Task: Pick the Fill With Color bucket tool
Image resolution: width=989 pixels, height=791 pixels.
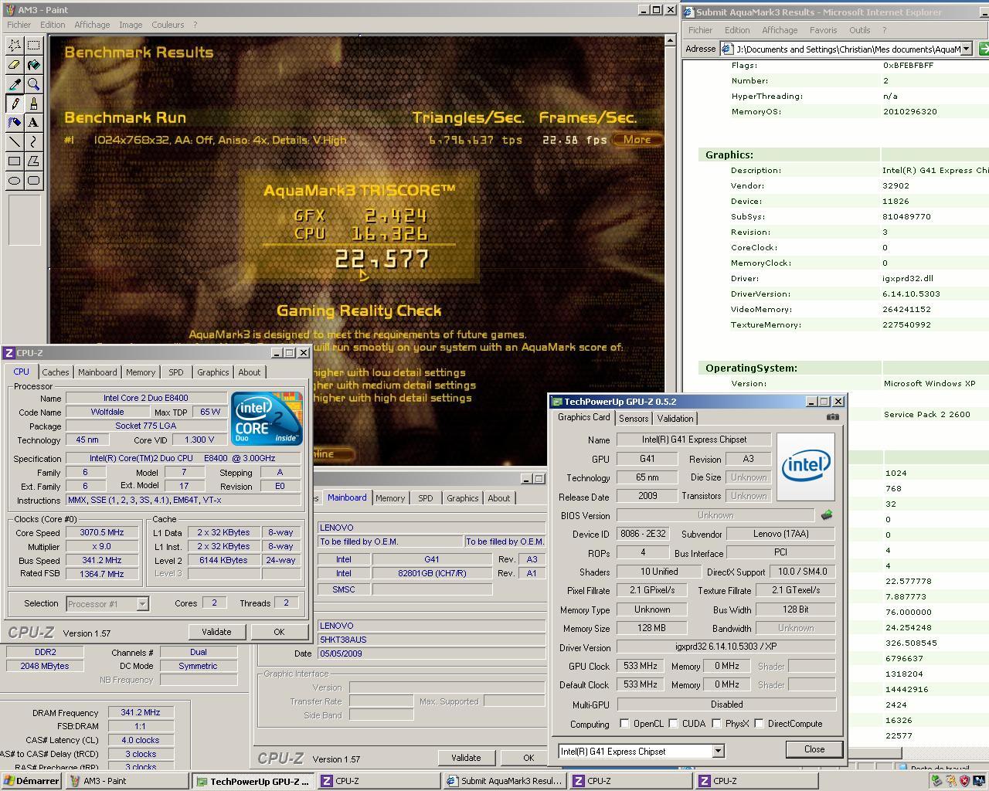Action: tap(34, 65)
